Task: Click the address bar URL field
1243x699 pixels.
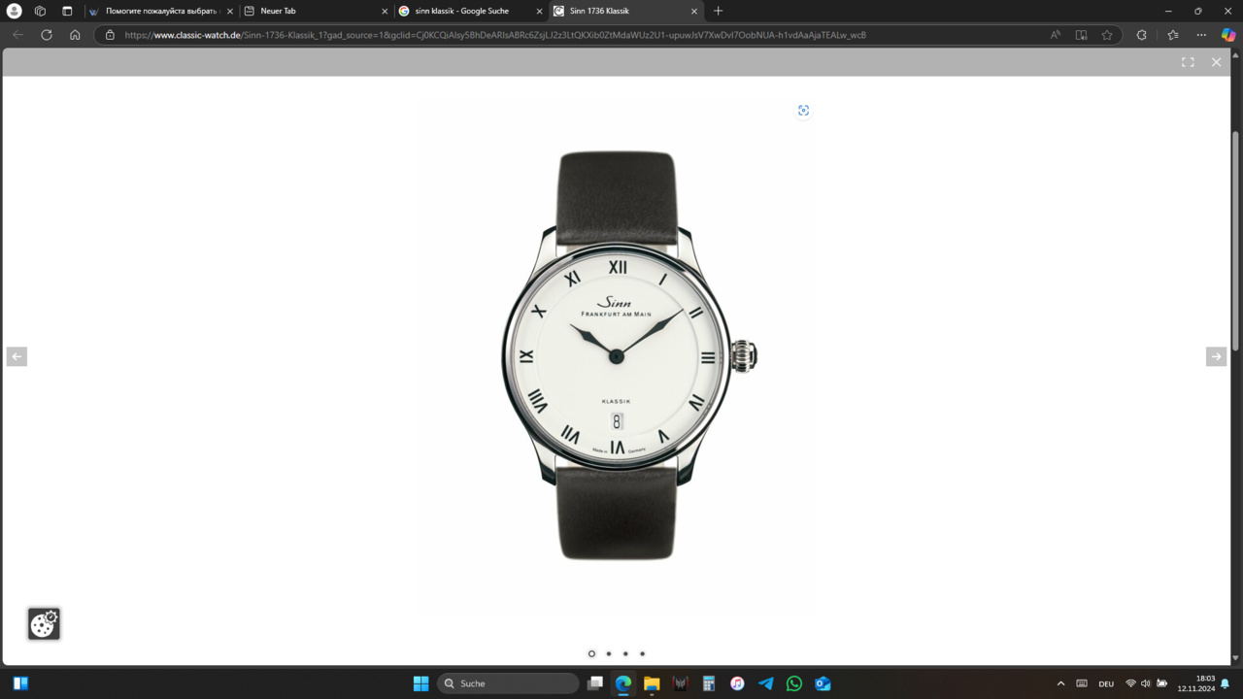Action: (583, 35)
